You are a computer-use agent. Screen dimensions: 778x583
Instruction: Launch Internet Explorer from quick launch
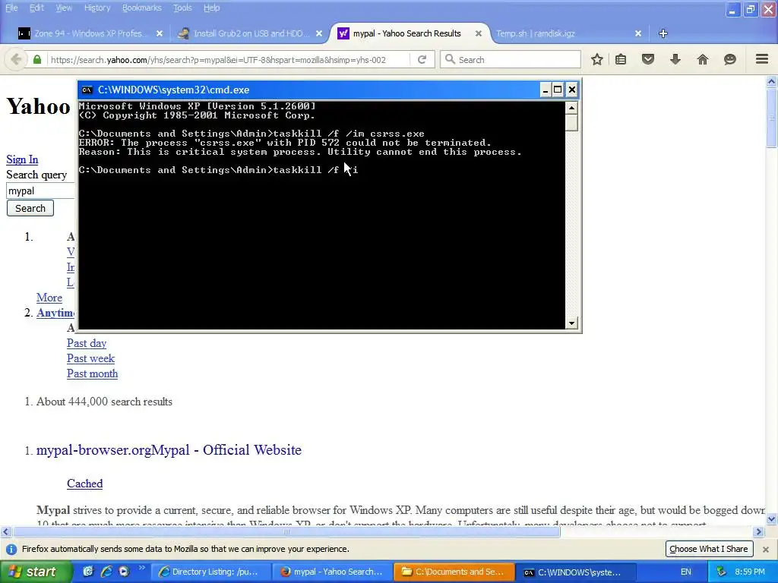pos(106,572)
